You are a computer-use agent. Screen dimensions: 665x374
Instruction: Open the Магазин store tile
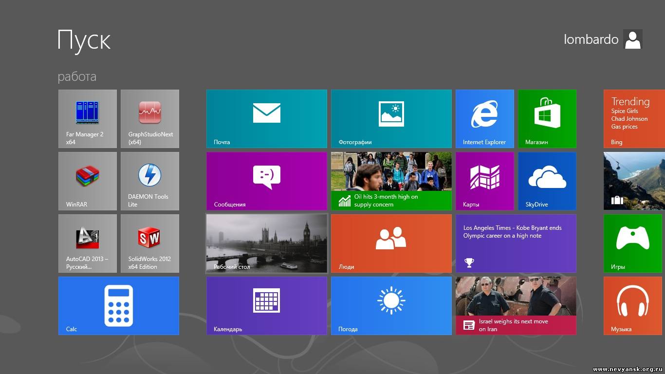click(x=547, y=119)
